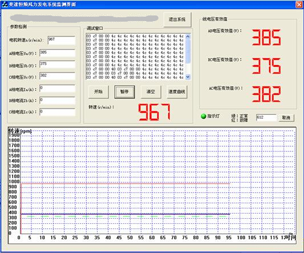The image size is (304, 253).
Task: Click the A相电流Ia input field
Action: (x=57, y=89)
